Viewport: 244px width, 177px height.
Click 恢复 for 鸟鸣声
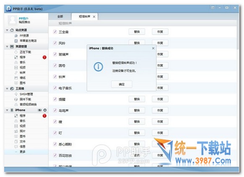(160, 110)
